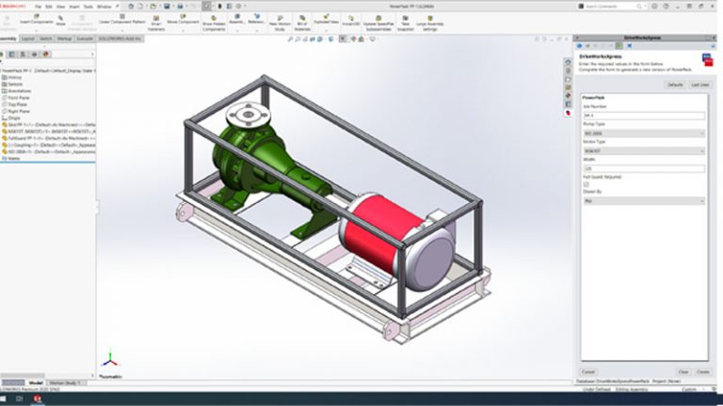
Task: Toggle the Full Guard Required checkbox
Action: (586, 184)
